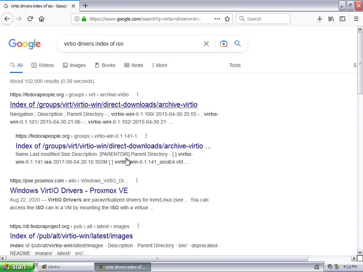Focus the browser address bar URL

tap(145, 19)
